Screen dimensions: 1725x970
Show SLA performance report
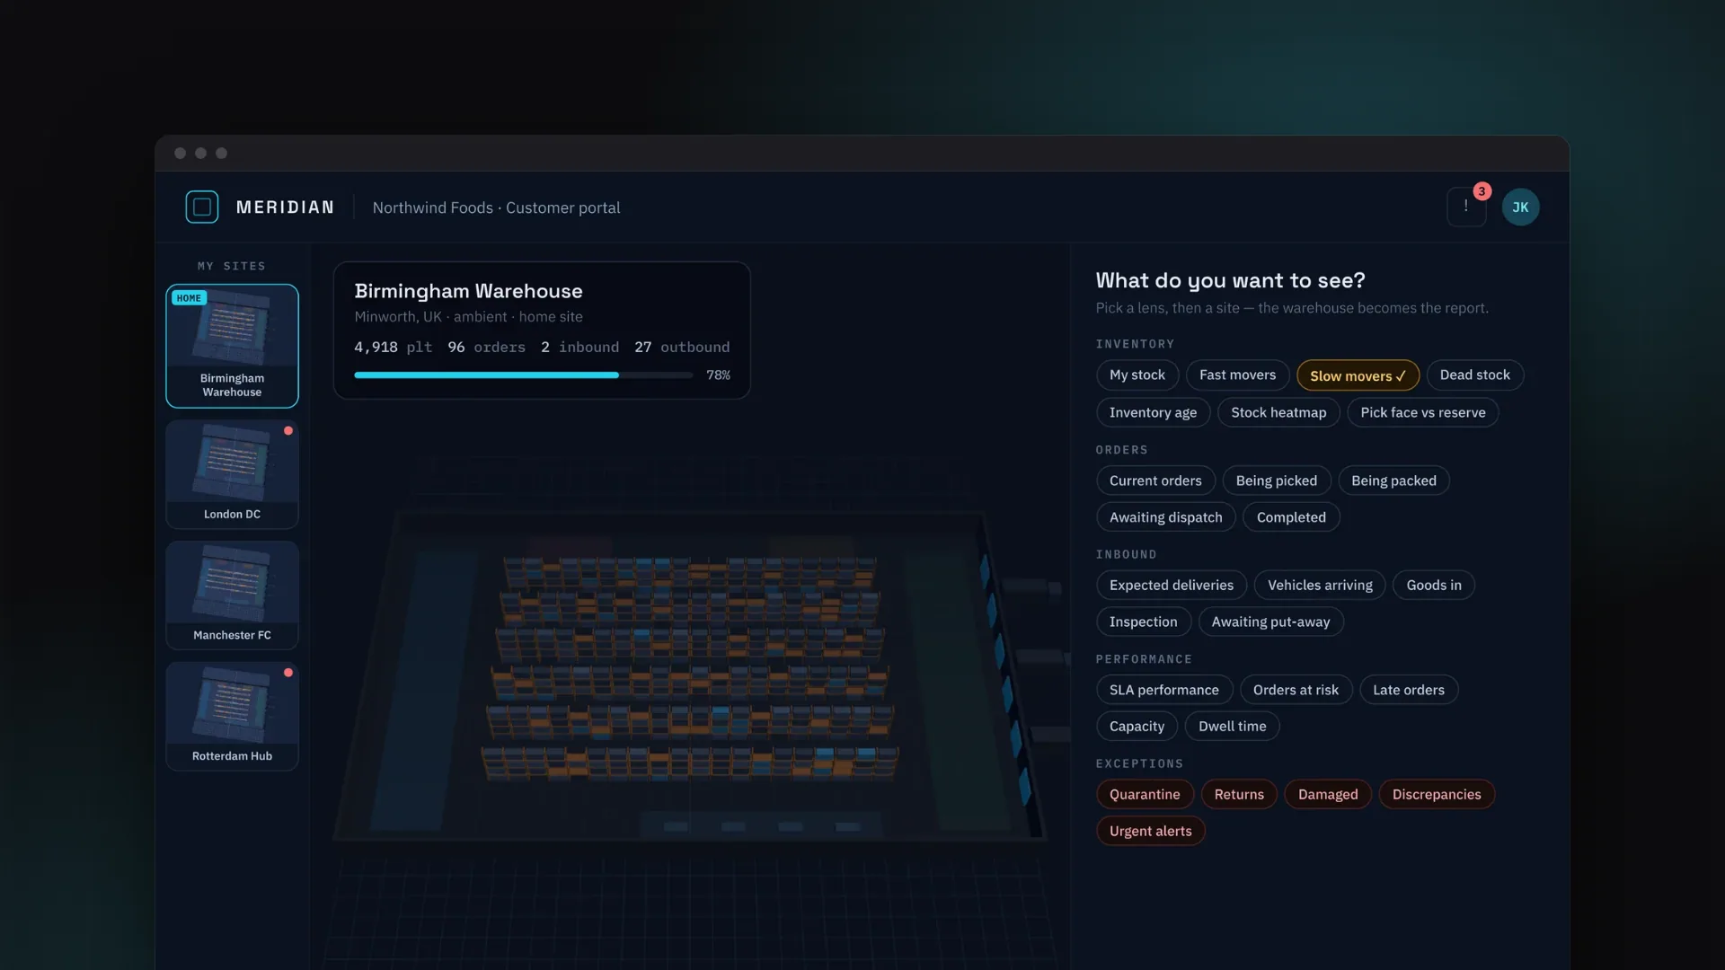click(x=1163, y=690)
